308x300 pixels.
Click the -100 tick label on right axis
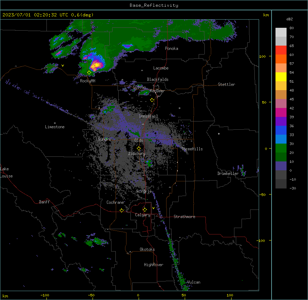click(x=261, y=240)
